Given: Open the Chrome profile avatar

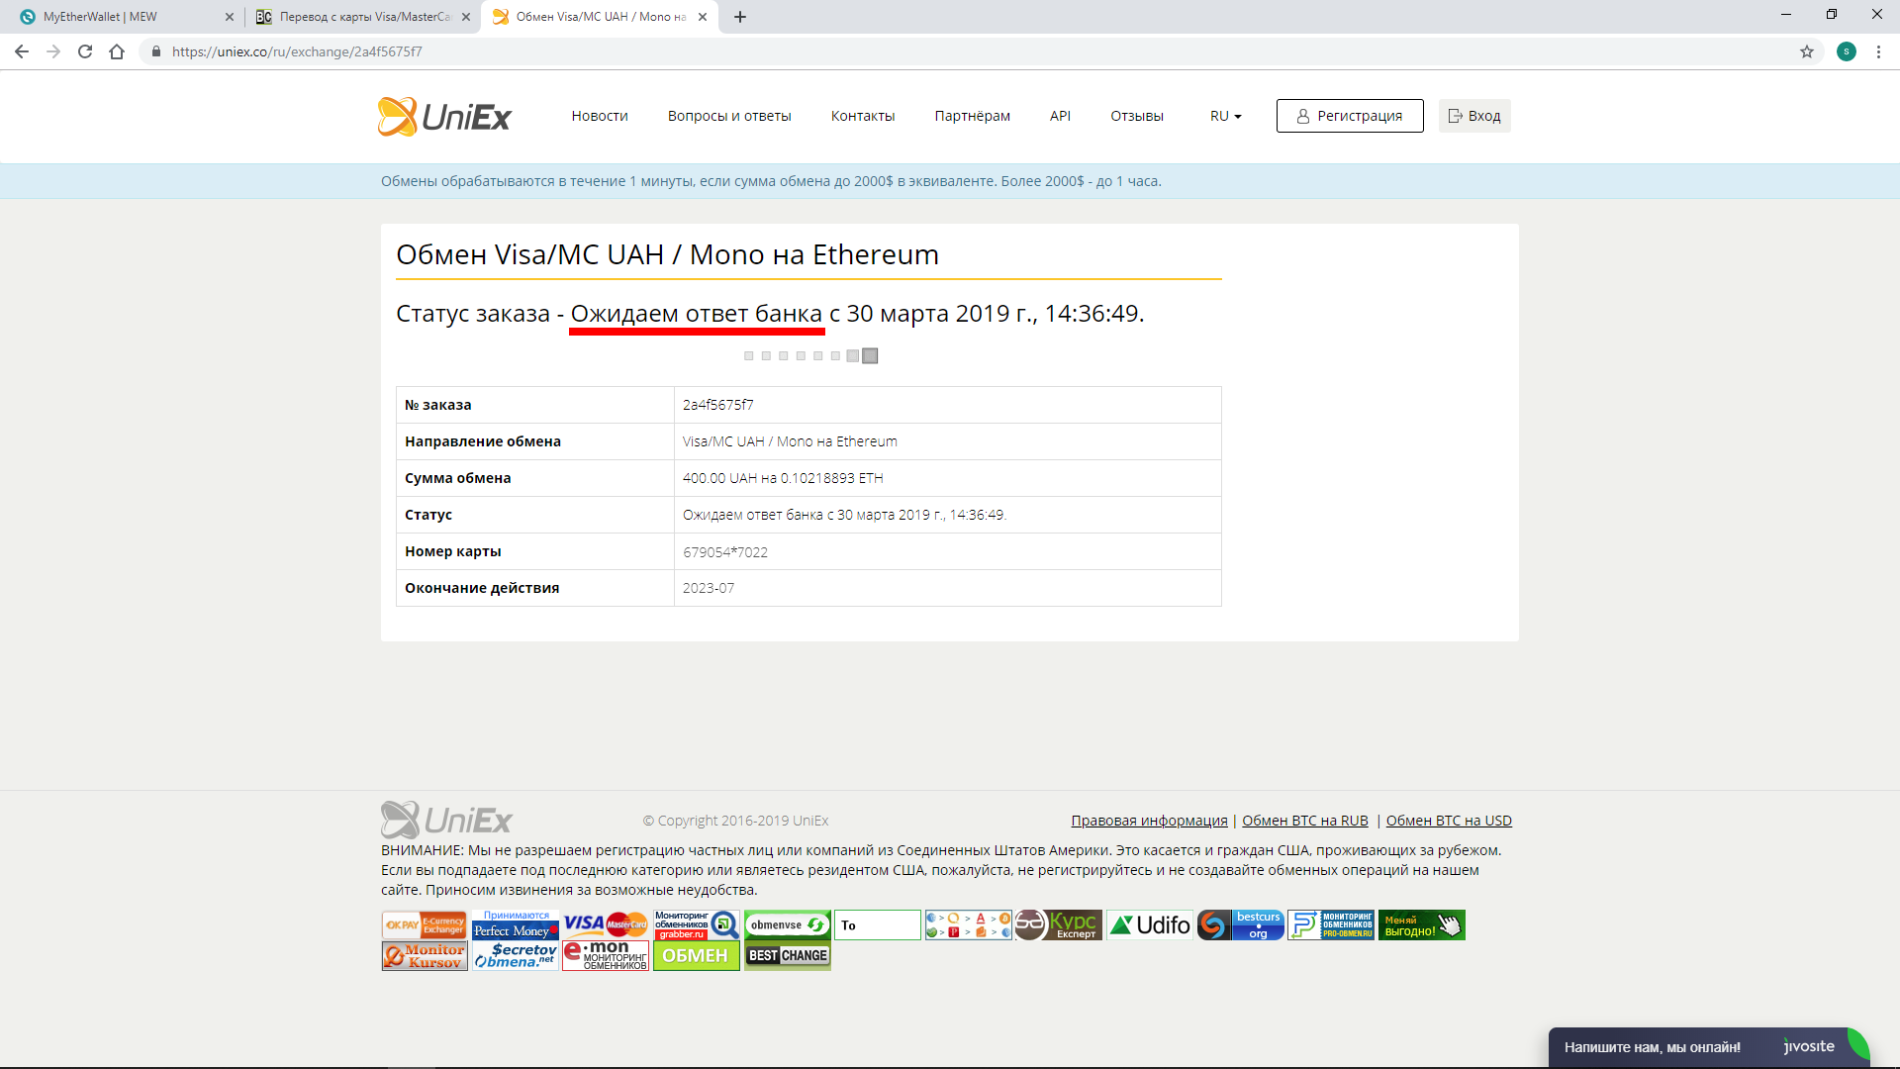Looking at the screenshot, I should coord(1847,51).
